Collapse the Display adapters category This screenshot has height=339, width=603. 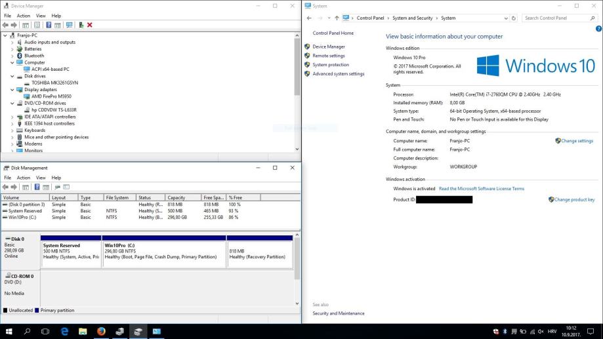pos(12,90)
